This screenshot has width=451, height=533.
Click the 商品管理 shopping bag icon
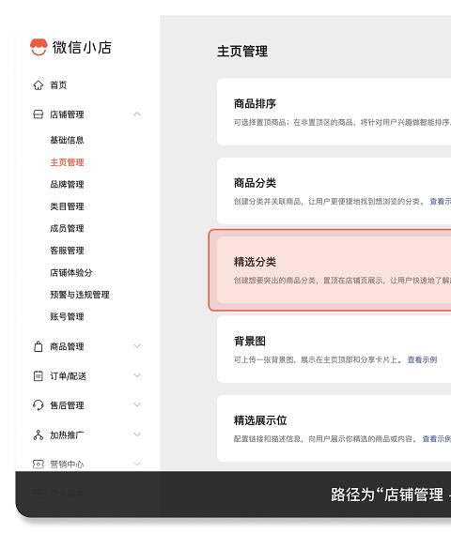[x=39, y=346]
